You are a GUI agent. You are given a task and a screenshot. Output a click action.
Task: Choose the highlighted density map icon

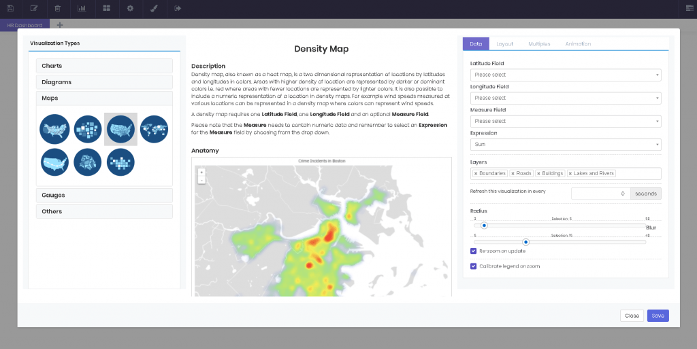[x=120, y=129]
